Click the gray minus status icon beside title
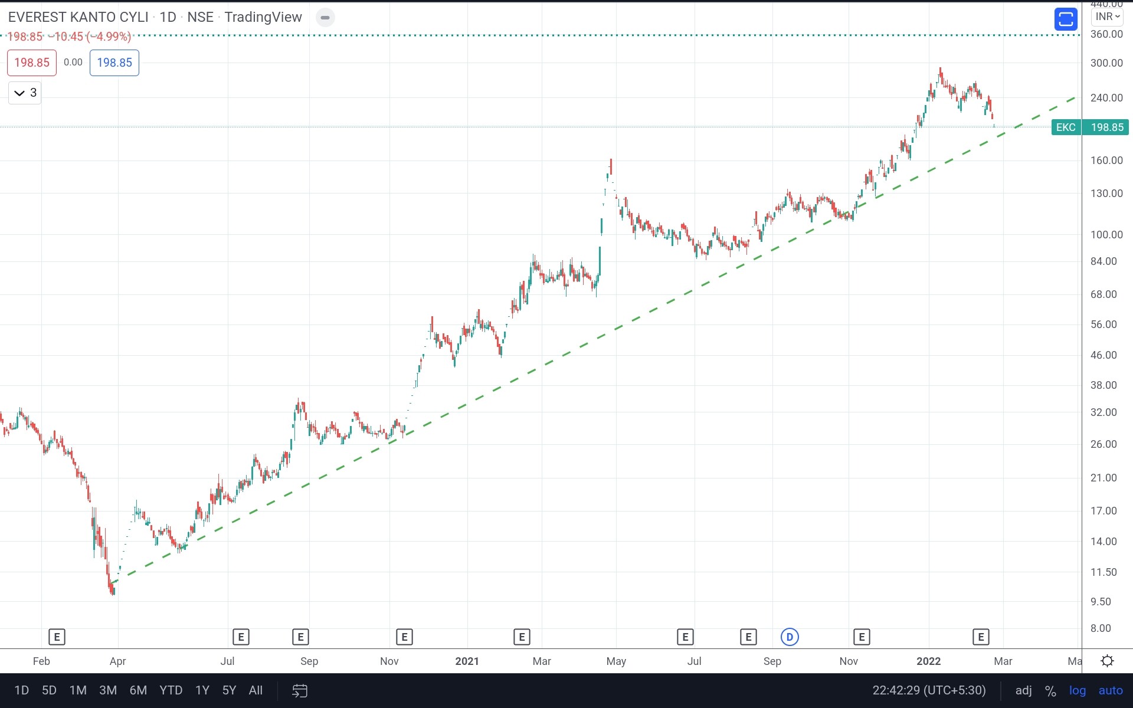The width and height of the screenshot is (1133, 708). tap(325, 18)
